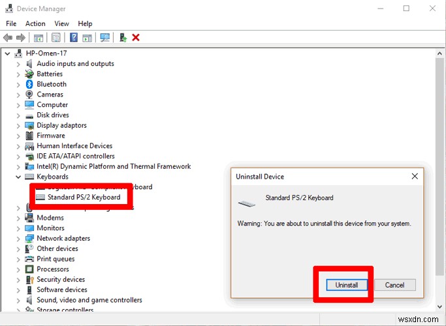Close the Uninstall Device dialog
This screenshot has width=446, height=326.
pos(415,176)
